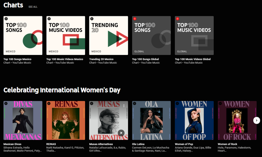Click the Charts section heading
Image resolution: width=262 pixels, height=157 pixels.
(13, 5)
